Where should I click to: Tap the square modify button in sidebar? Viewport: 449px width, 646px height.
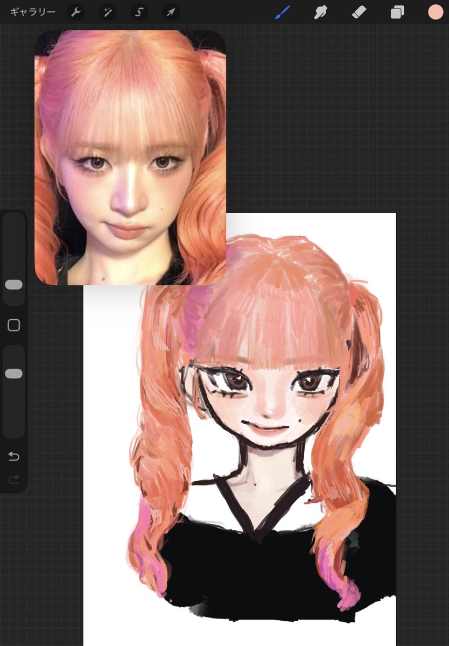coord(14,325)
